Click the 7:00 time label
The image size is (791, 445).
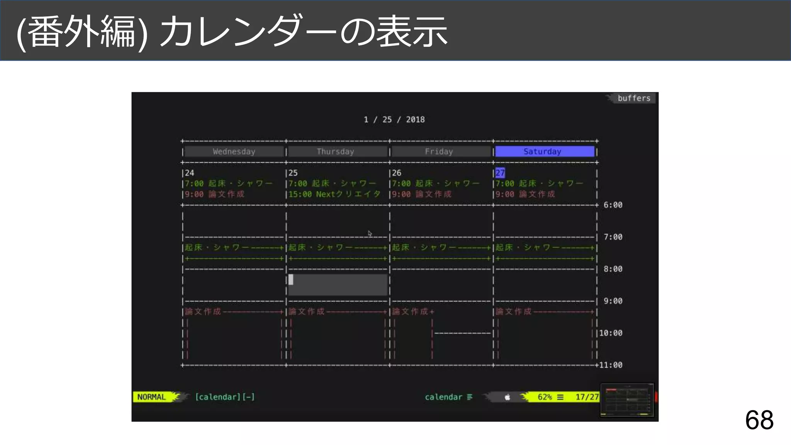tap(613, 237)
